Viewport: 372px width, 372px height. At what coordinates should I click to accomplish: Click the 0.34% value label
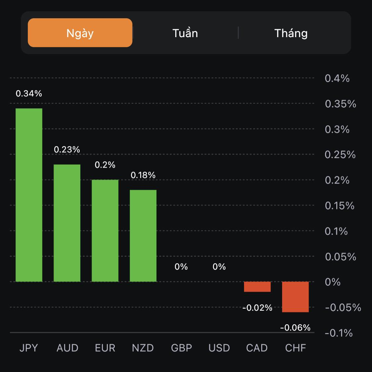coord(29,94)
